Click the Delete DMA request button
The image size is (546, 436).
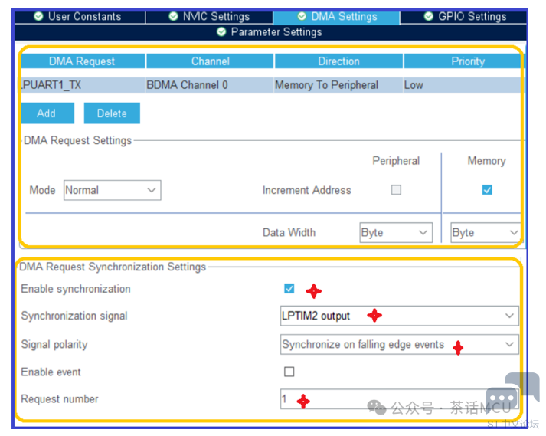coord(112,113)
